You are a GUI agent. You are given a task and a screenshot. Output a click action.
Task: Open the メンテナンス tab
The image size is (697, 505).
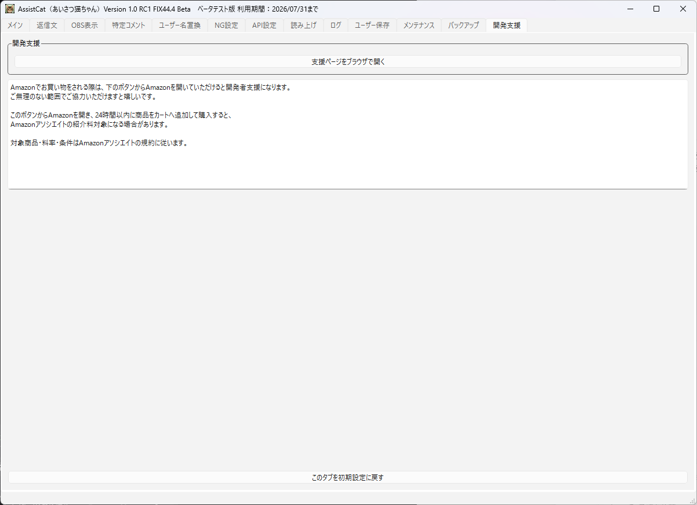coord(419,25)
